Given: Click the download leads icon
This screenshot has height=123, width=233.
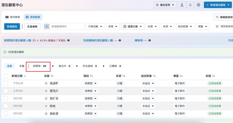Looking at the screenshot, I should point(182,5).
